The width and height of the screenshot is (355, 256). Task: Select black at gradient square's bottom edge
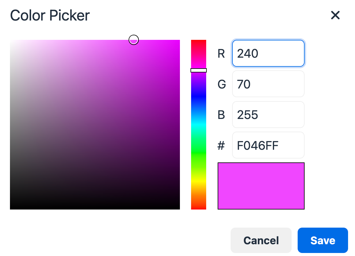coord(95,208)
